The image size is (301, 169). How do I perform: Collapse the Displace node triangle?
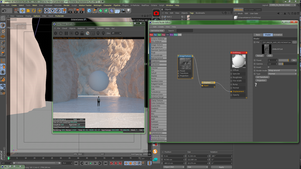click(x=202, y=82)
